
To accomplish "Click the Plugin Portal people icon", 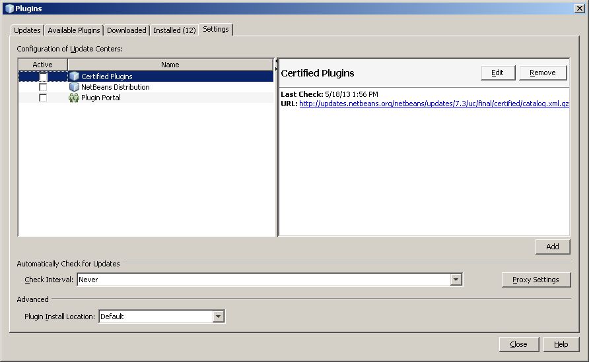I will pyautogui.click(x=74, y=98).
